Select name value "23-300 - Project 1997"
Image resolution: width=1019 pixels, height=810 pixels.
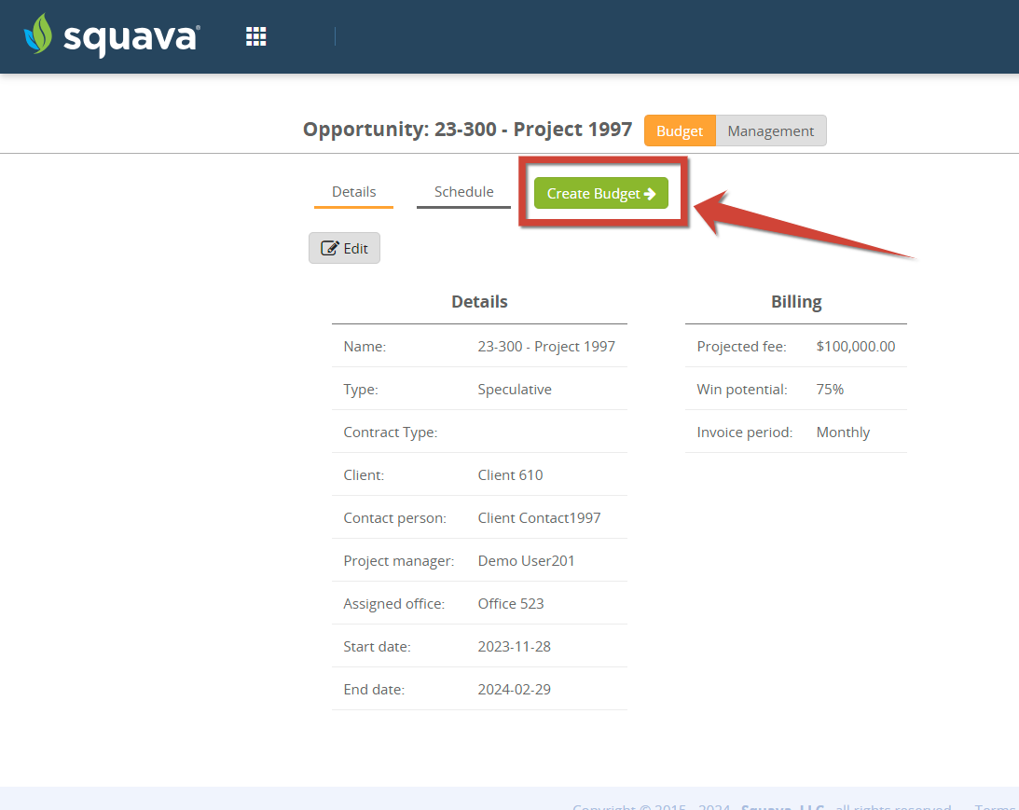point(546,346)
